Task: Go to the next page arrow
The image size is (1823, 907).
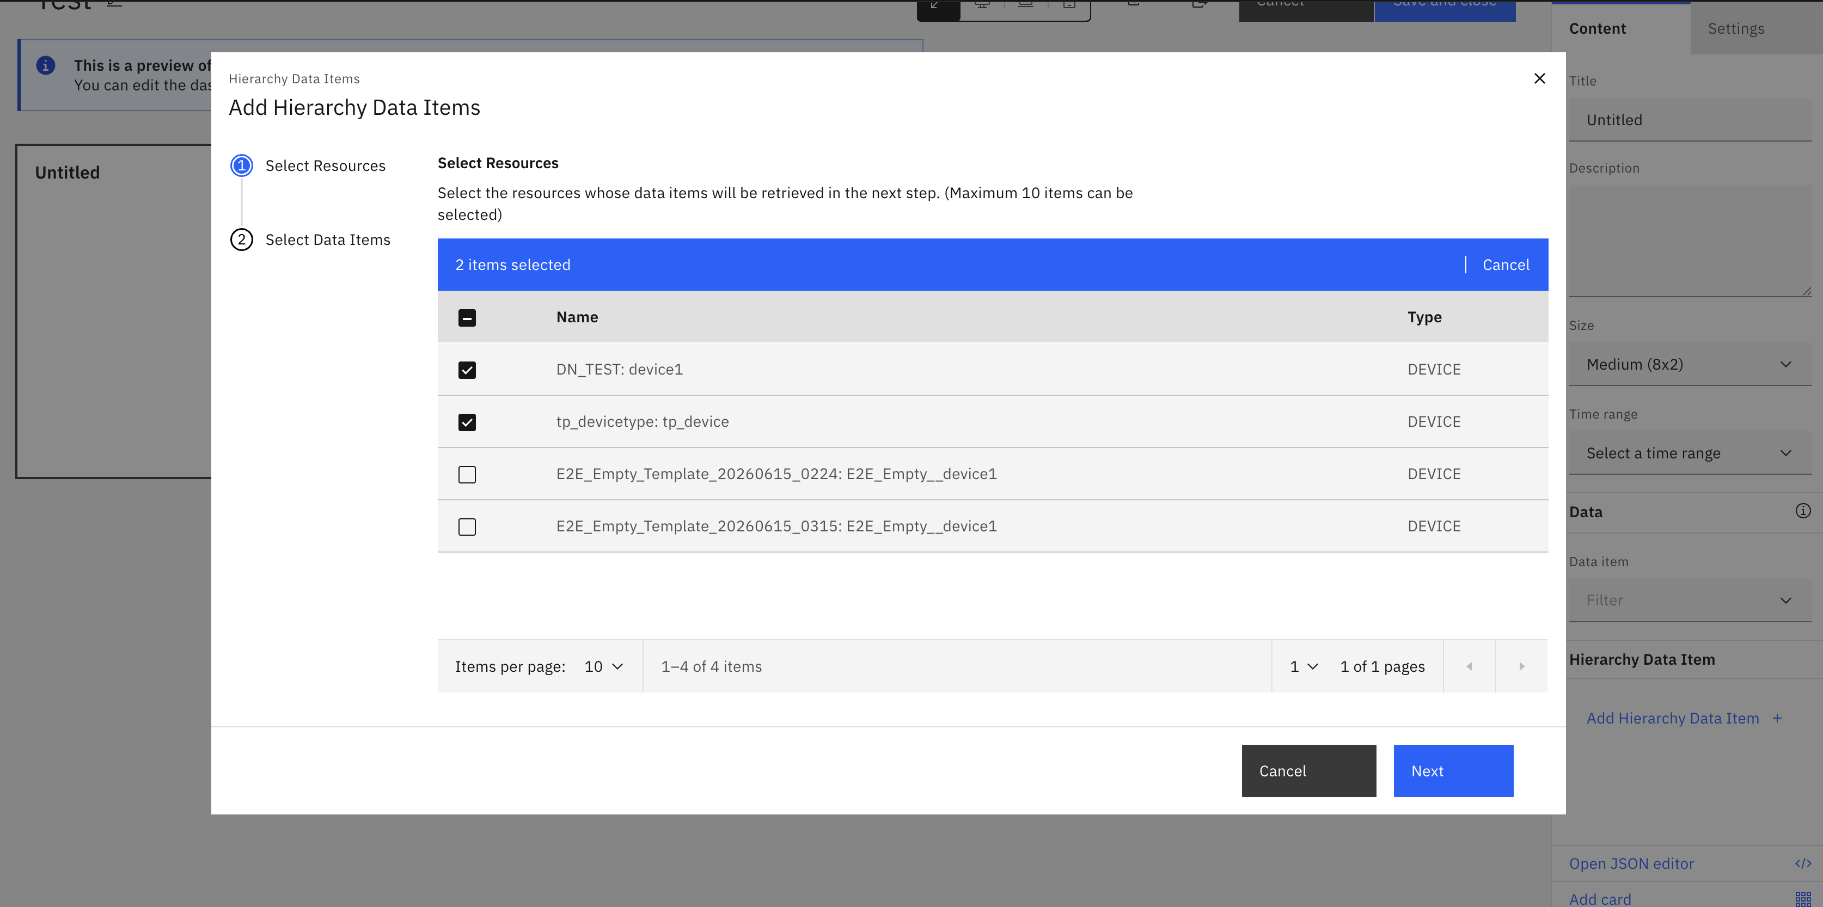Action: 1521,666
